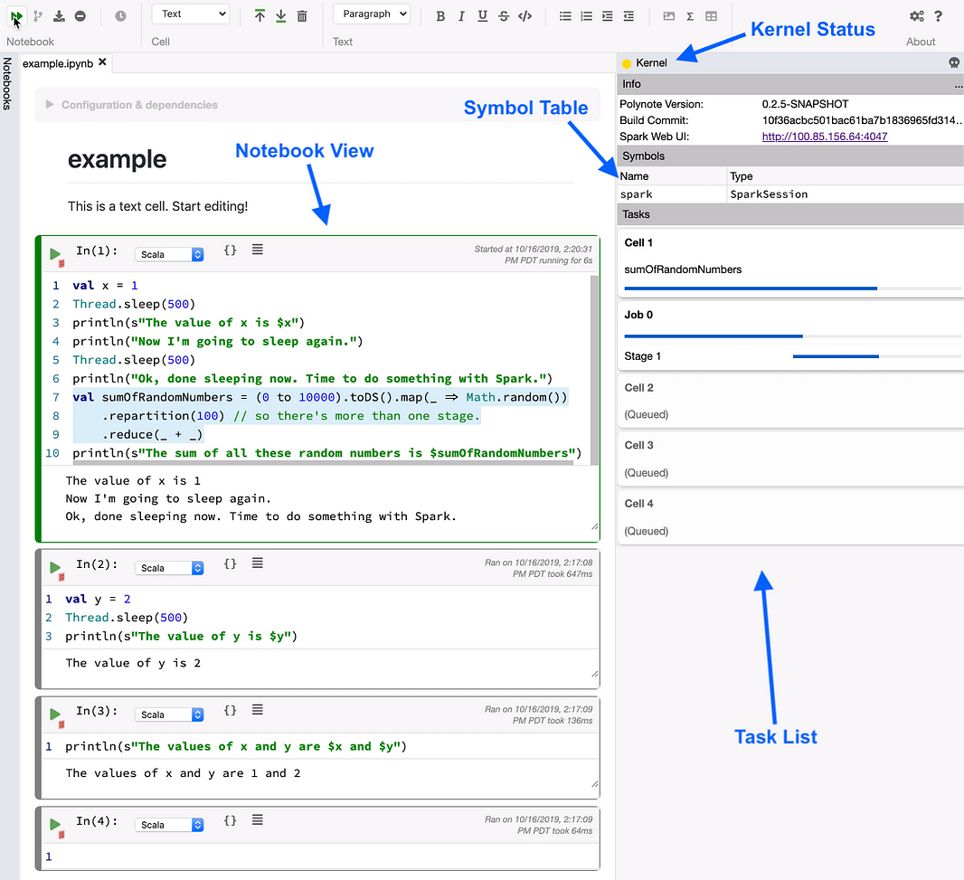This screenshot has height=880, width=964.
Task: Download the notebook
Action: pyautogui.click(x=59, y=16)
